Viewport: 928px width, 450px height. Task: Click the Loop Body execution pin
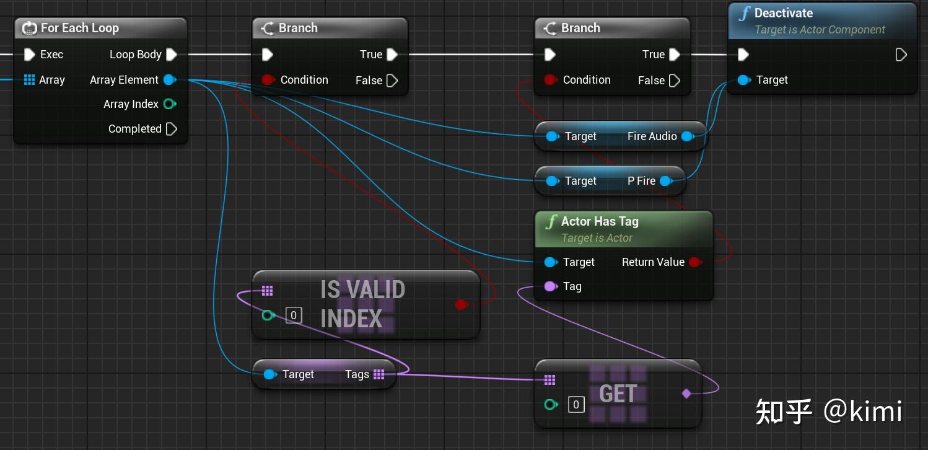click(x=172, y=55)
